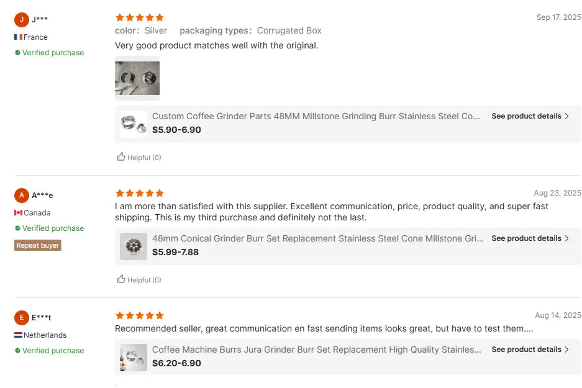Click the thumbs-up icon on J***'s review

tap(121, 157)
